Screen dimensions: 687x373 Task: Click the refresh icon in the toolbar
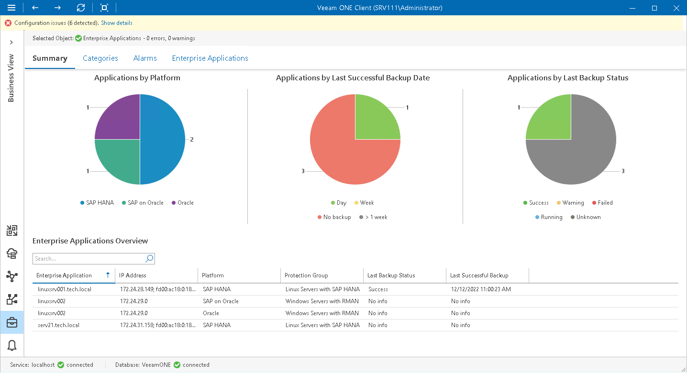click(80, 8)
